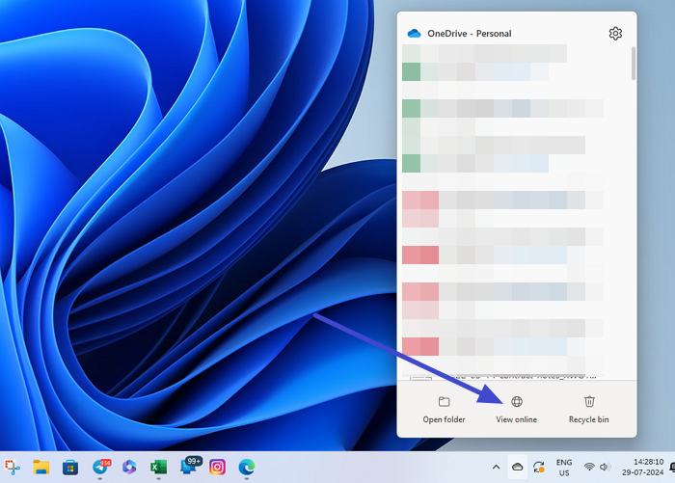Image resolution: width=675 pixels, height=483 pixels.
Task: Click the OneDrive cloud logo in header
Action: (x=414, y=33)
